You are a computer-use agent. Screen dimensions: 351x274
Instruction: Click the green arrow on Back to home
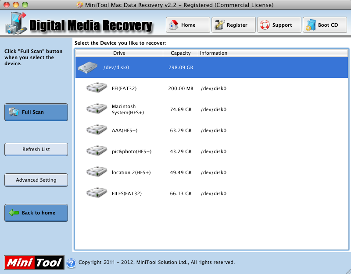point(14,213)
